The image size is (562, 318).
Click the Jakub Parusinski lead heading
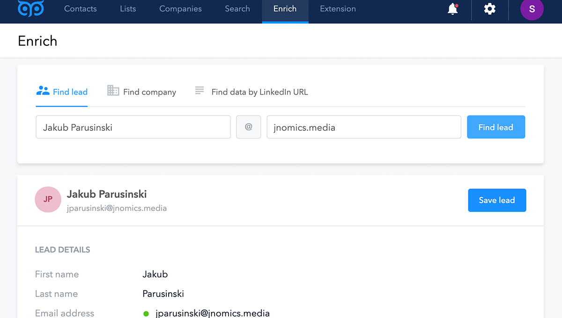click(107, 194)
